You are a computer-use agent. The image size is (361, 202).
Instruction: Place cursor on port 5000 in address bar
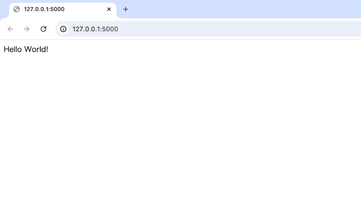coord(110,29)
